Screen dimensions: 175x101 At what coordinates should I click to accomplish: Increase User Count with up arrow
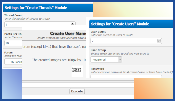[x=159, y=40]
